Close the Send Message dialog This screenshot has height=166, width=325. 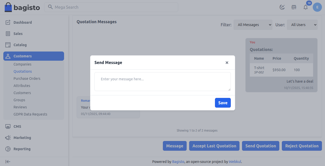[227, 62]
